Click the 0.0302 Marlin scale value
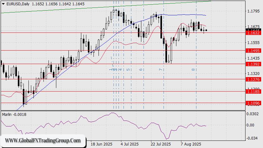 [x=252, y=114]
